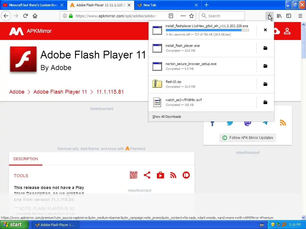Click the Flash Player app icon thumbnail
The width and height of the screenshot is (306, 229).
[23, 59]
